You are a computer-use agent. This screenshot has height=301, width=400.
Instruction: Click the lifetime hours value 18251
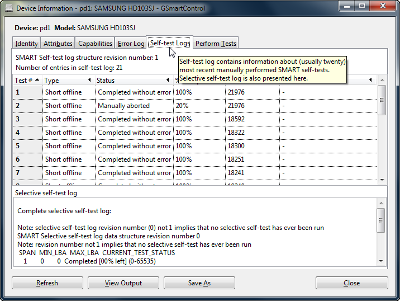[x=236, y=159]
